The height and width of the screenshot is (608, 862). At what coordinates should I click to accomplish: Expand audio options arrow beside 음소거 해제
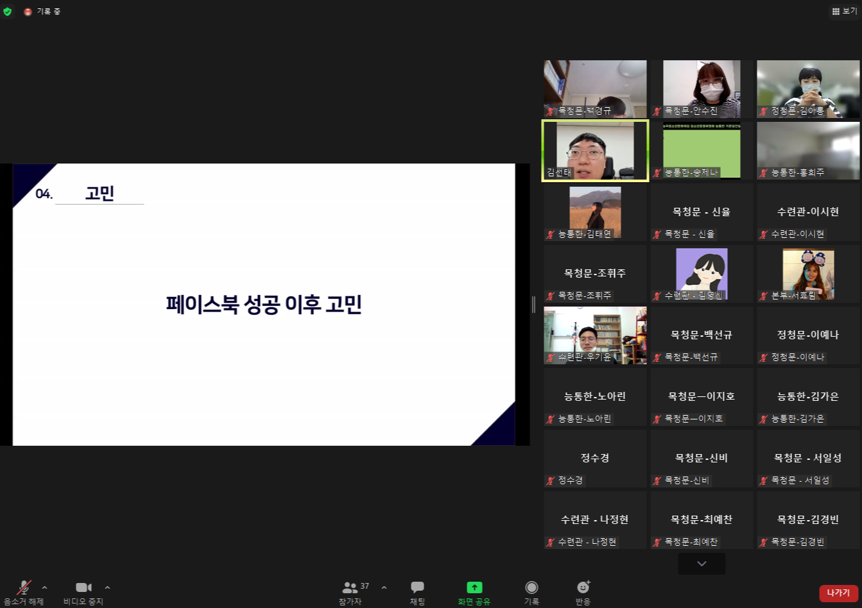coord(44,587)
